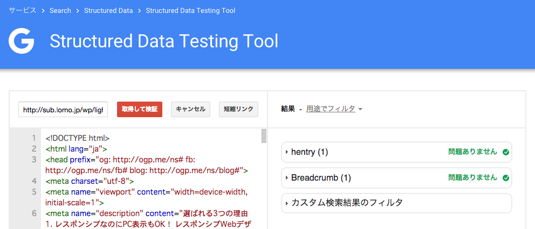Click the code editor scrollbar thumb
This screenshot has height=229, width=535.
point(264,136)
